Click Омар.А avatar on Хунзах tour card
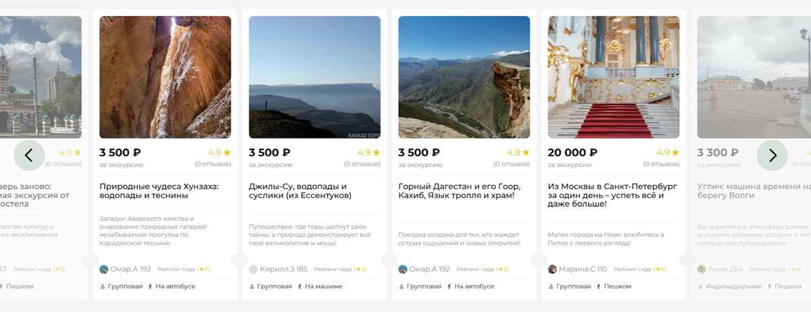Image resolution: width=811 pixels, height=312 pixels. 104,269
